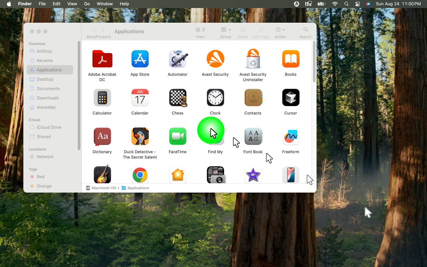Screen dimensions: 427x267
Task: Select the Calculator app icon
Action: point(102,97)
